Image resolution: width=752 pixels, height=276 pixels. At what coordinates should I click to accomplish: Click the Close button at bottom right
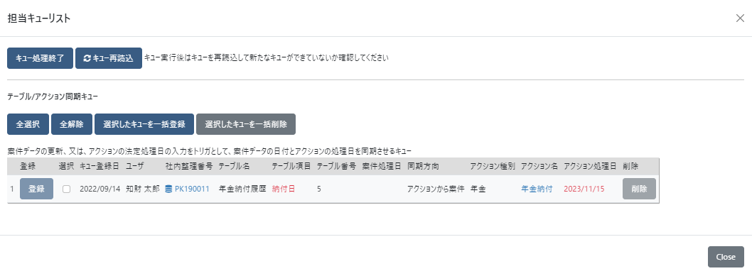726,257
